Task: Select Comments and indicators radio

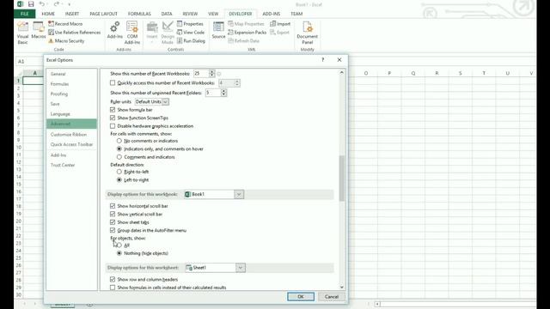Action: pos(119,157)
